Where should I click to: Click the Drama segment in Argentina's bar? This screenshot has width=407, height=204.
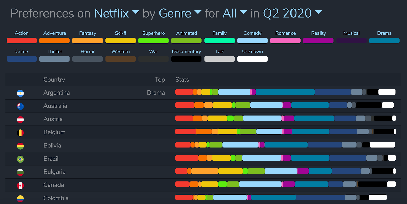point(285,92)
